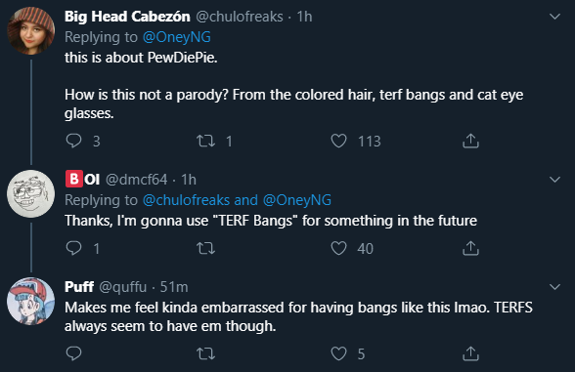Share the @dmcf64 tweet
575x372 pixels.
471,248
